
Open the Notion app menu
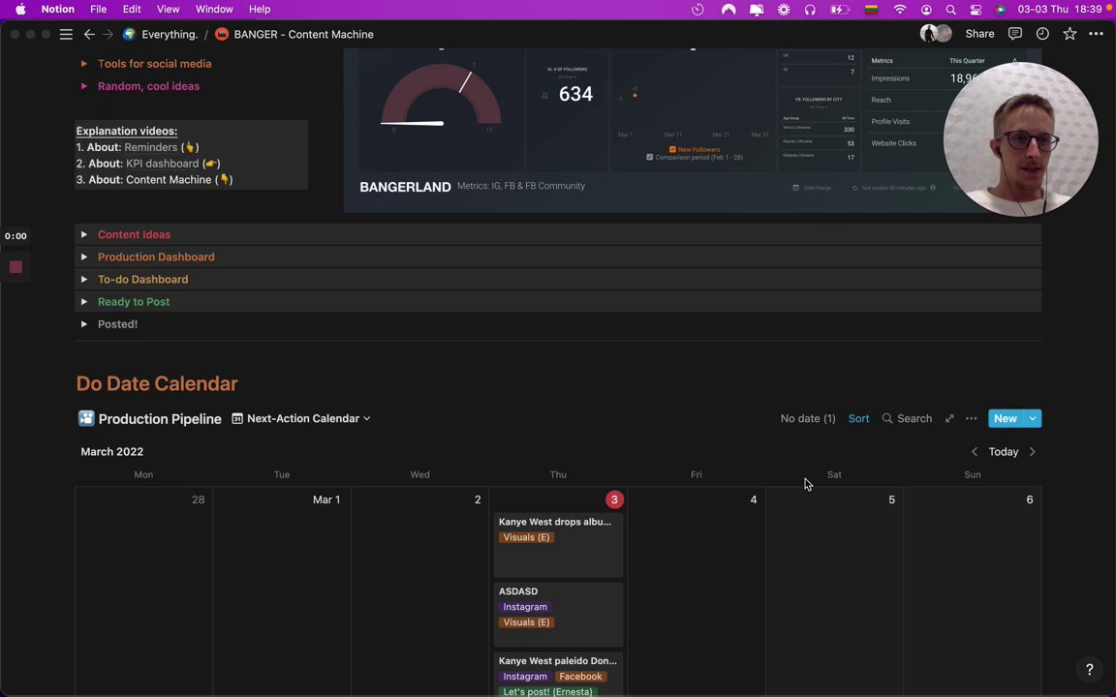(58, 10)
